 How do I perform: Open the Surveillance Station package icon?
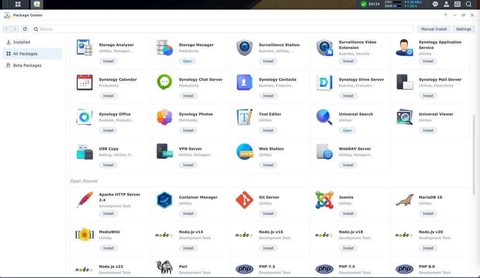[244, 48]
